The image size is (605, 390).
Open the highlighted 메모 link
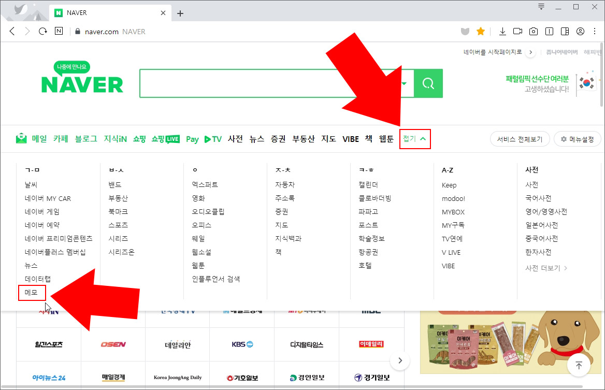click(x=32, y=292)
